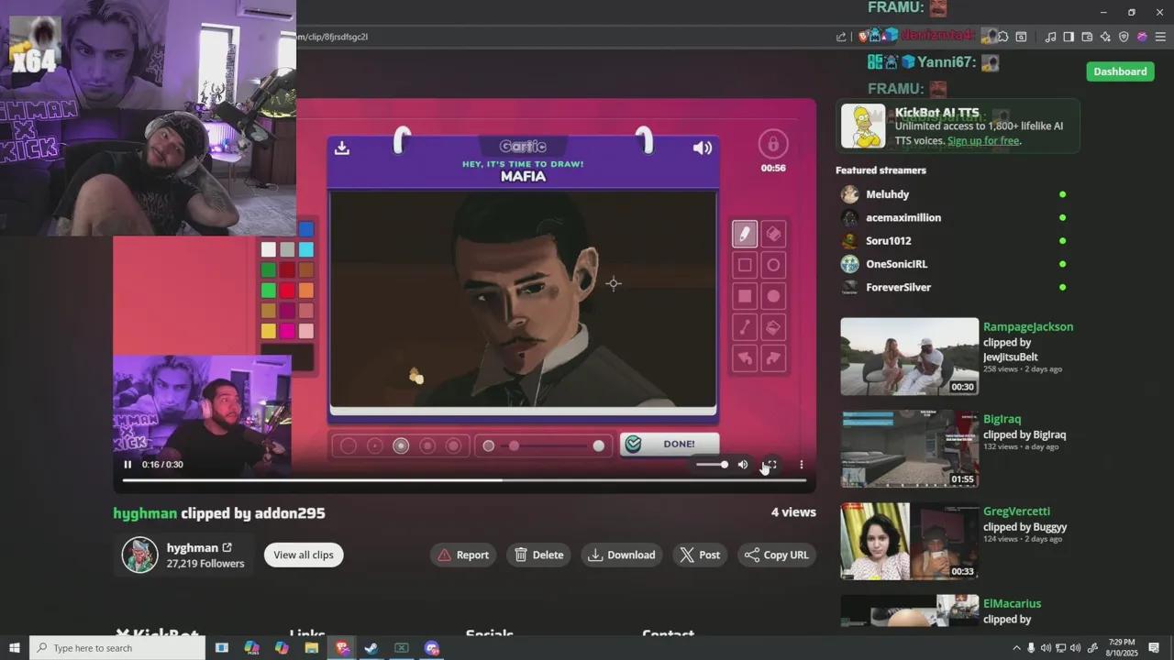
Task: Play the BigIraq clip thumbnail
Action: coord(909,449)
